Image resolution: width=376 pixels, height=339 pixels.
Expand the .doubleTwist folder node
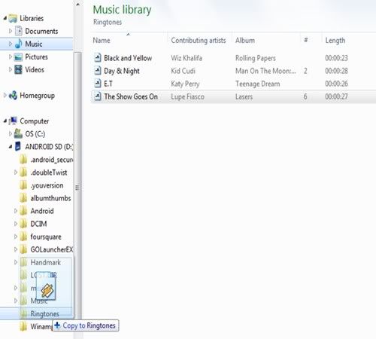tap(16, 173)
